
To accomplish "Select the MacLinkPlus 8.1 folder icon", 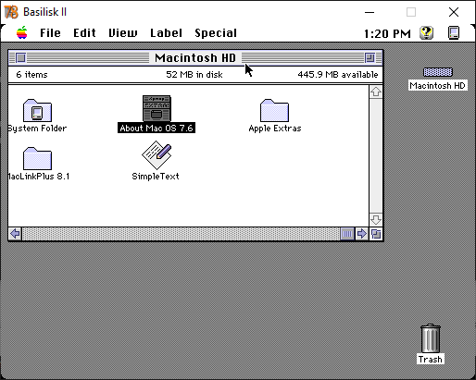I will coord(37,158).
